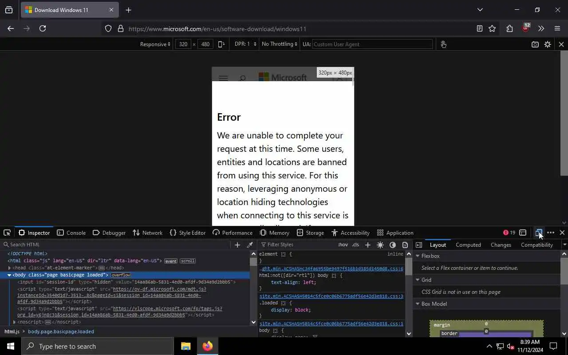Screen dimensions: 568x355
Task: Toggle the .cls classes panel
Action: [355, 245]
